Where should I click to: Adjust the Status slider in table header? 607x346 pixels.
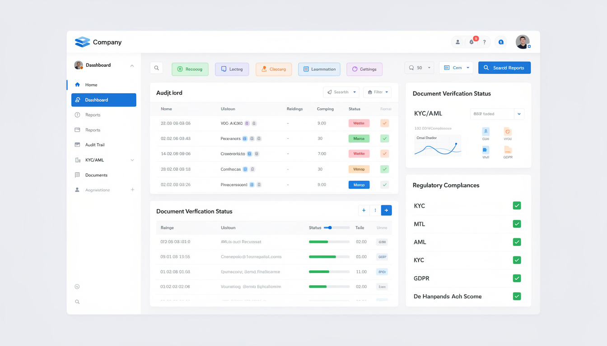(x=330, y=228)
